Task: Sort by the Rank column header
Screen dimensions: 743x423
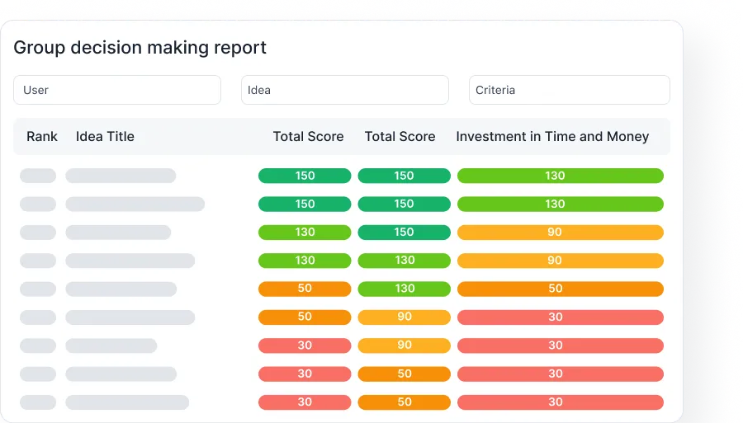Action: tap(42, 137)
